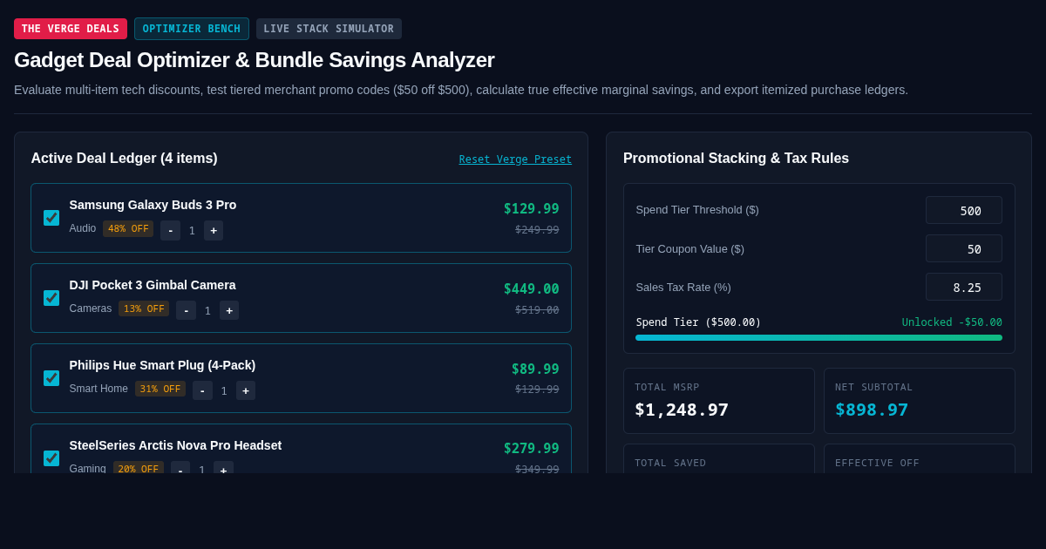Viewport: 1046px width, 549px height.
Task: Increase quantity of Philips Hue Smart Plug
Action: (x=246, y=390)
